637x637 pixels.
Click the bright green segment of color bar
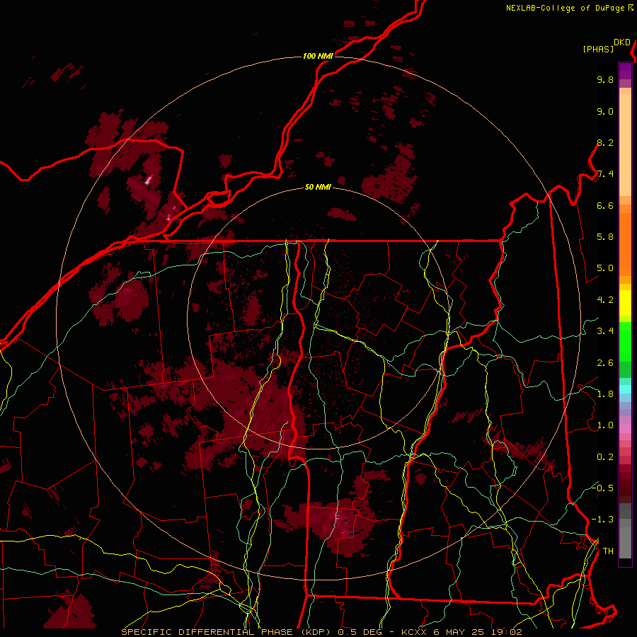tap(625, 341)
